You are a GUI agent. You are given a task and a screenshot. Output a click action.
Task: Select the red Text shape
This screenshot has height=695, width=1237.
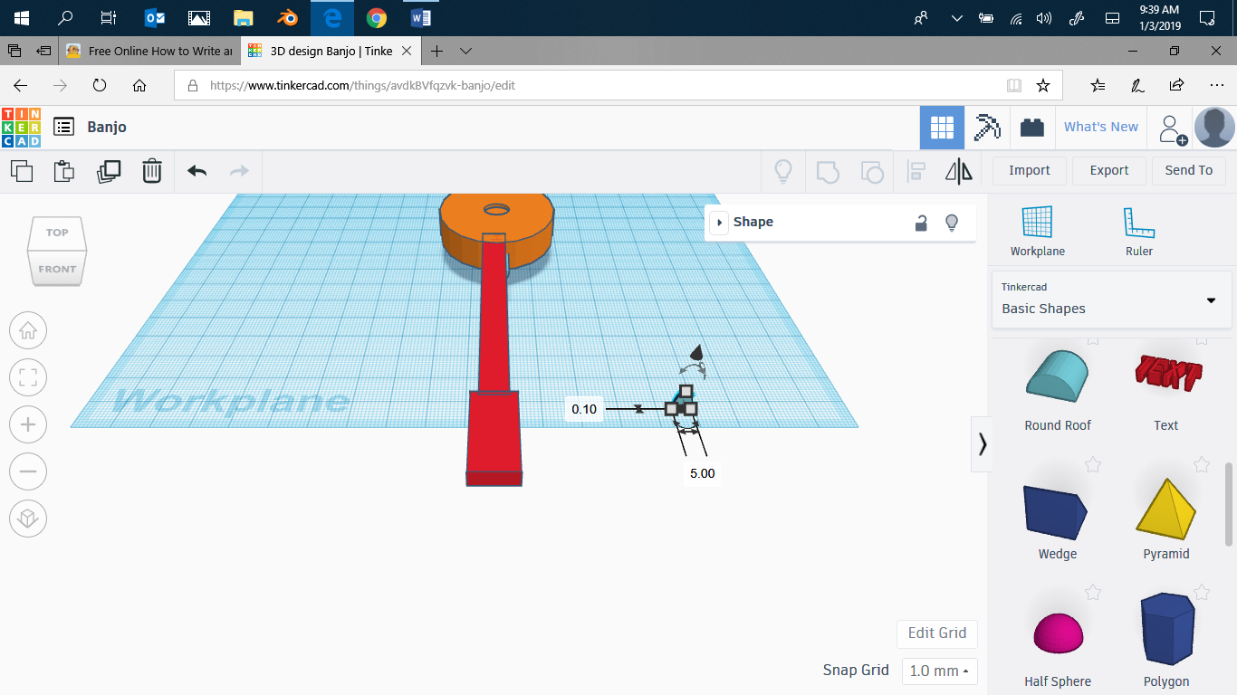click(1167, 374)
